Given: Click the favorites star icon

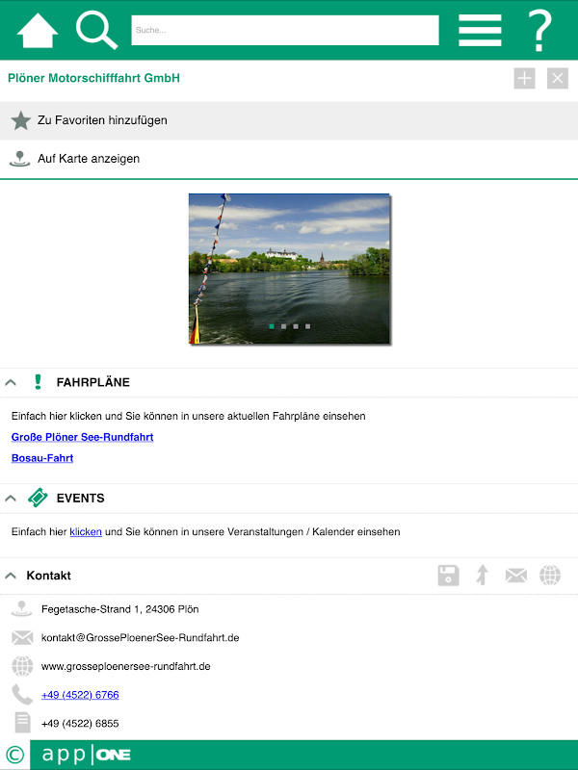Looking at the screenshot, I should tap(20, 121).
